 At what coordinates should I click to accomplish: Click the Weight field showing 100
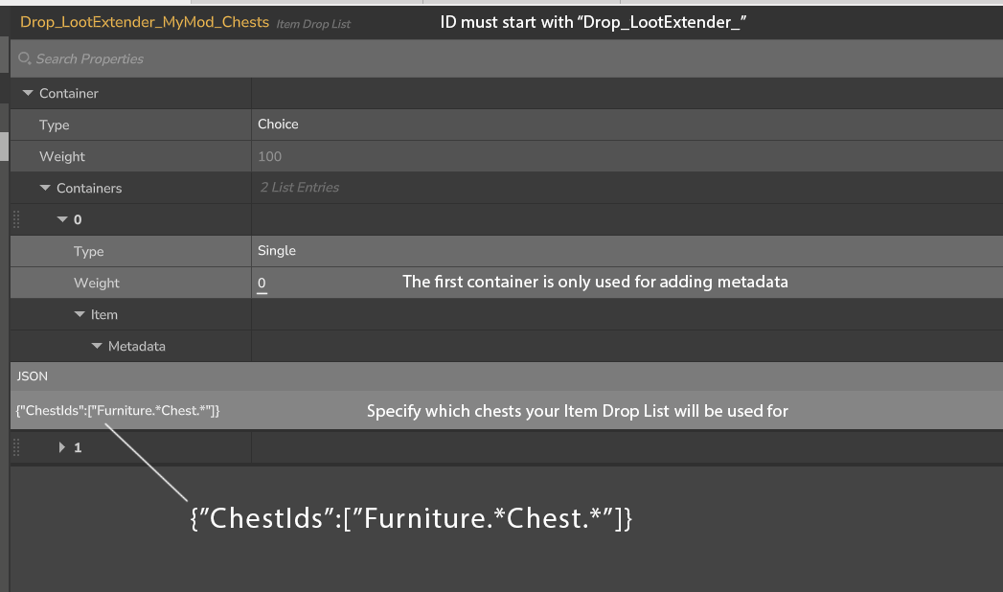point(623,156)
